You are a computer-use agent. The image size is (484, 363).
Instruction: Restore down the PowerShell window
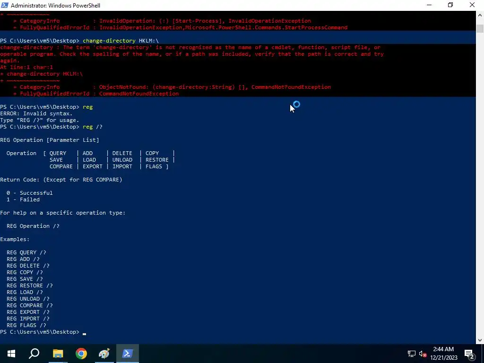450,5
